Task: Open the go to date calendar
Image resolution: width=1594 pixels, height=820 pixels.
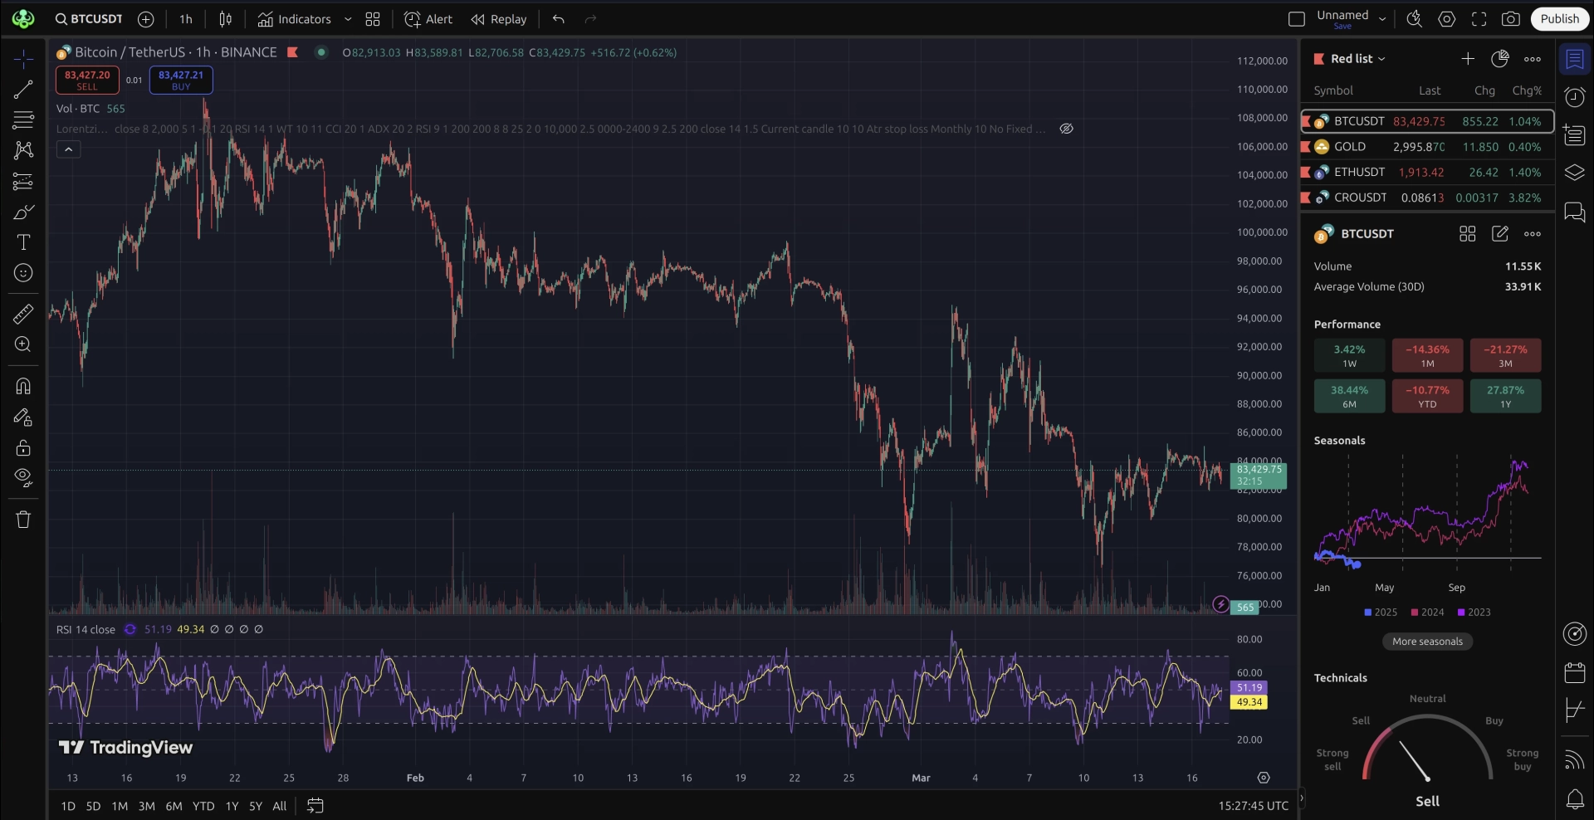Action: (315, 806)
